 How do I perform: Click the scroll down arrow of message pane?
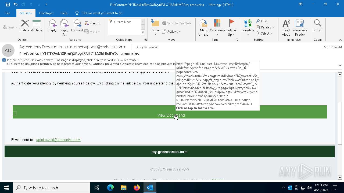point(340,177)
